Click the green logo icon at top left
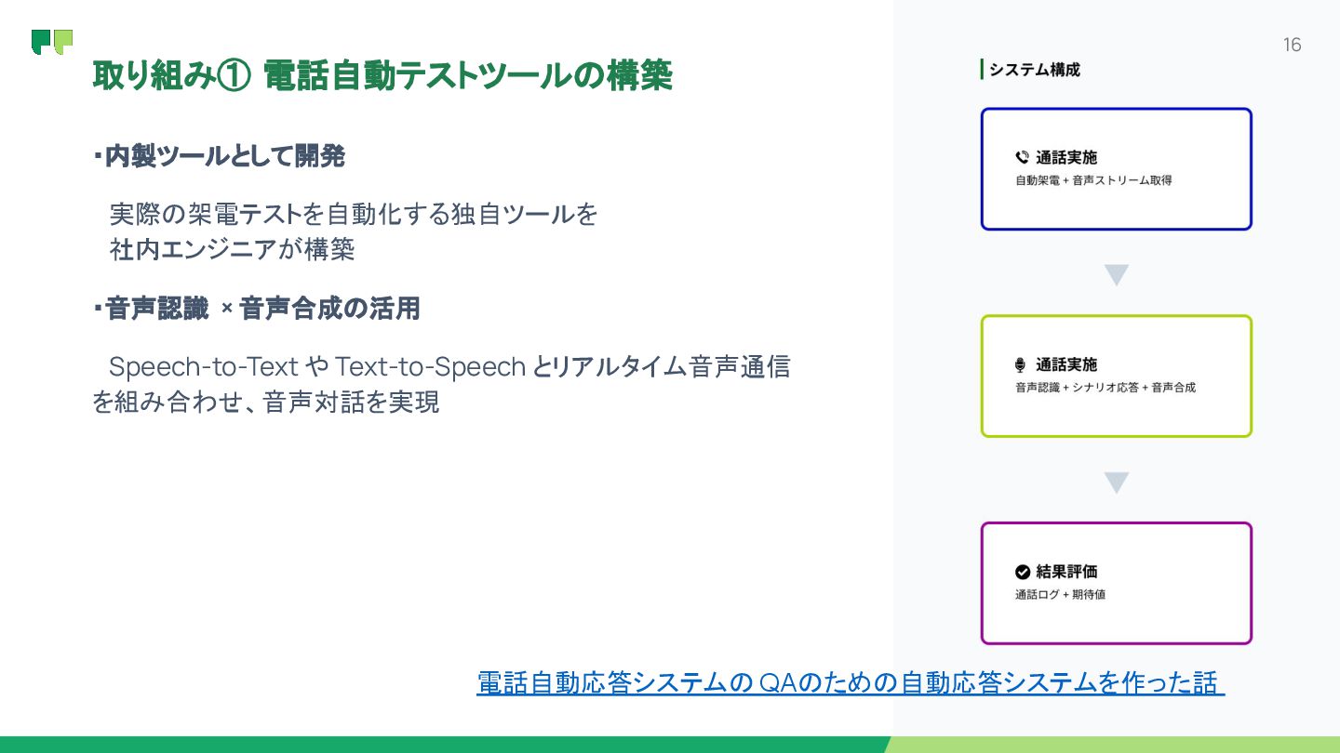This screenshot has width=1340, height=753. pyautogui.click(x=52, y=42)
